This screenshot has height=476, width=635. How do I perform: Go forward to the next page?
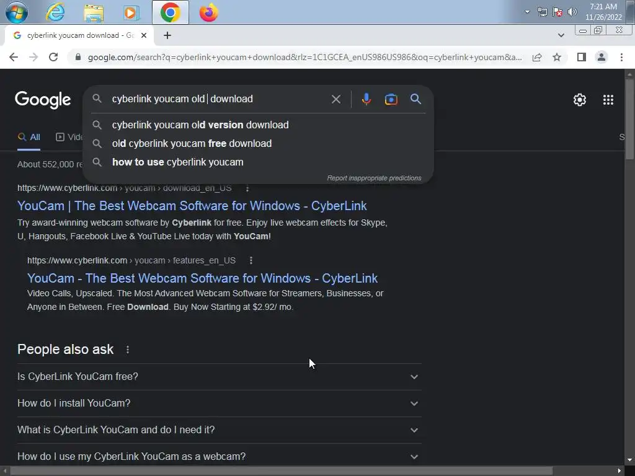(33, 57)
